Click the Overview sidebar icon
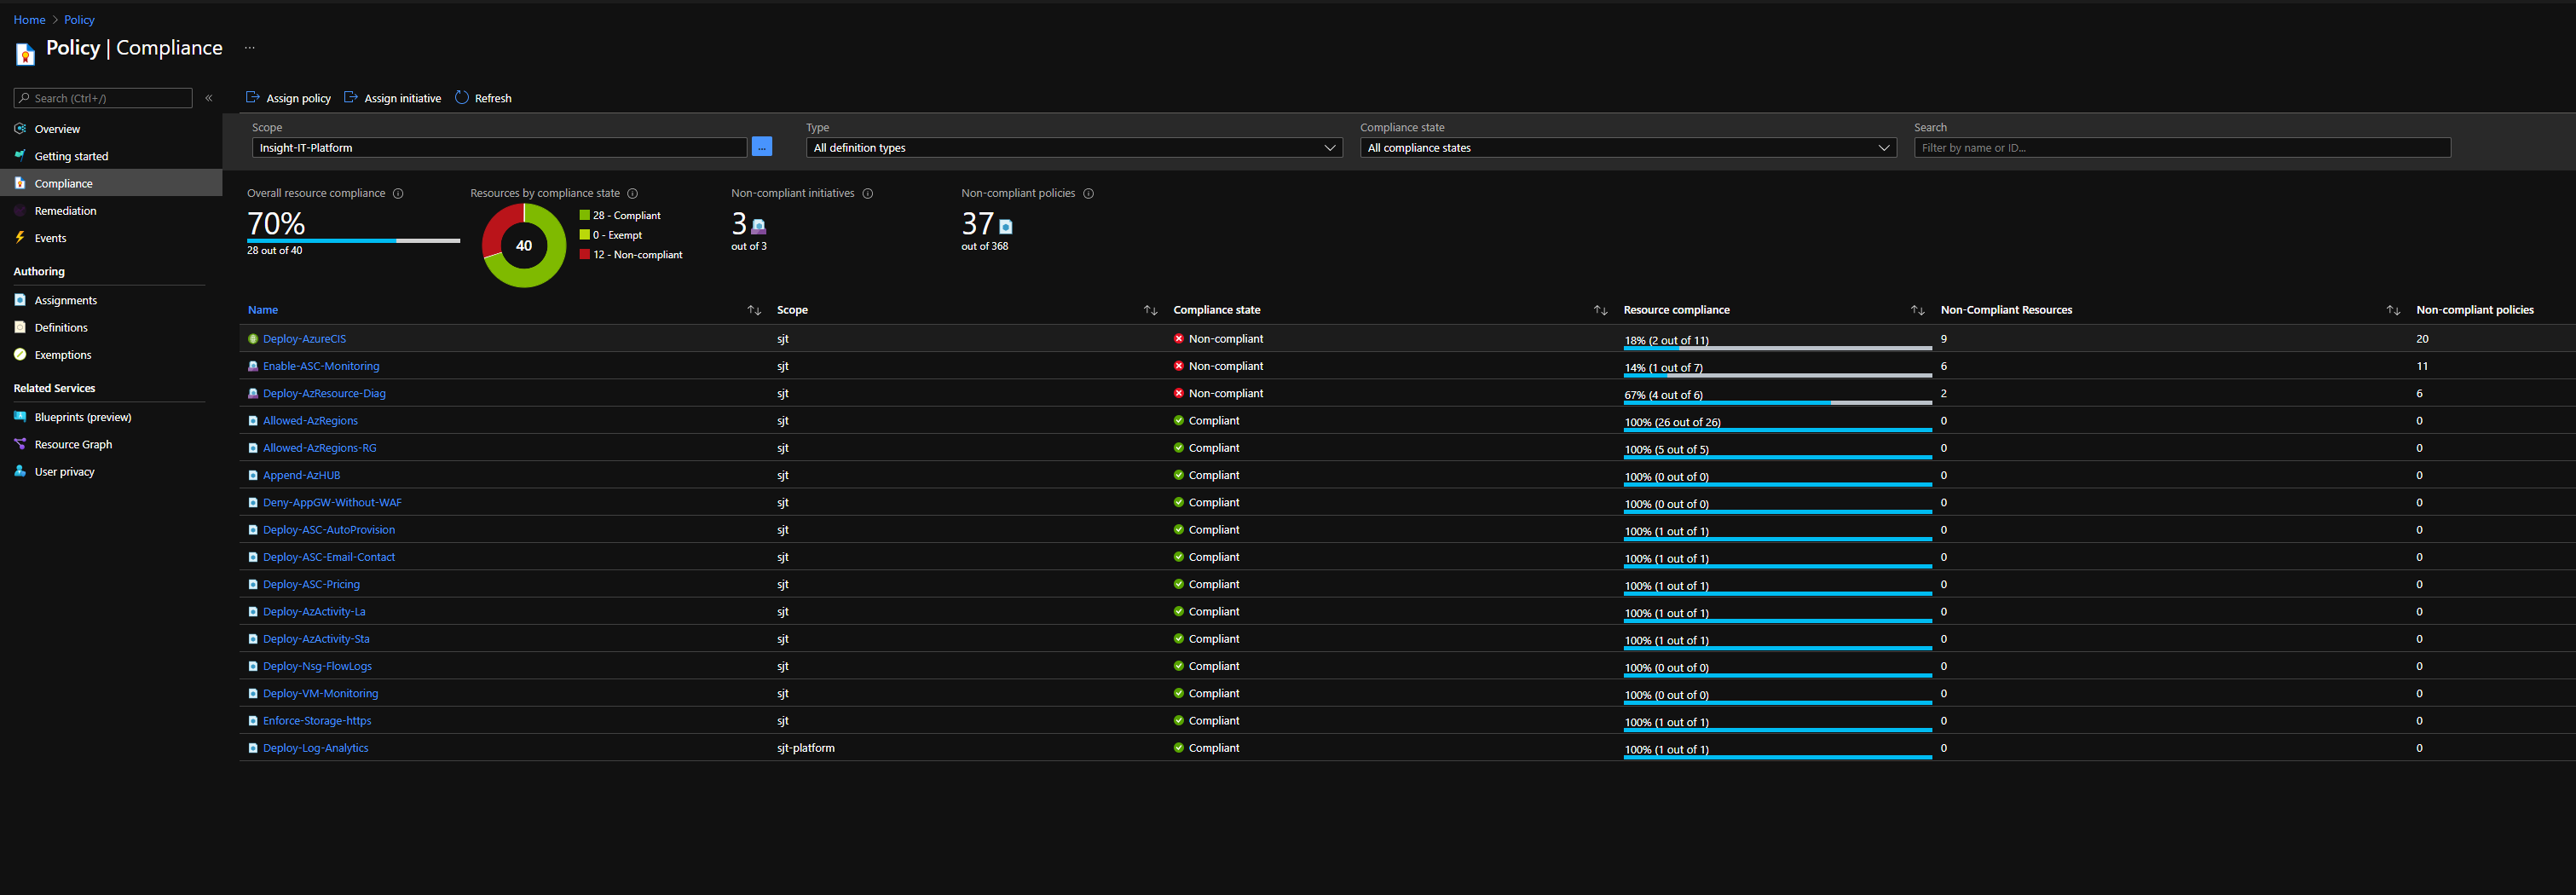This screenshot has height=895, width=2576. [x=20, y=129]
